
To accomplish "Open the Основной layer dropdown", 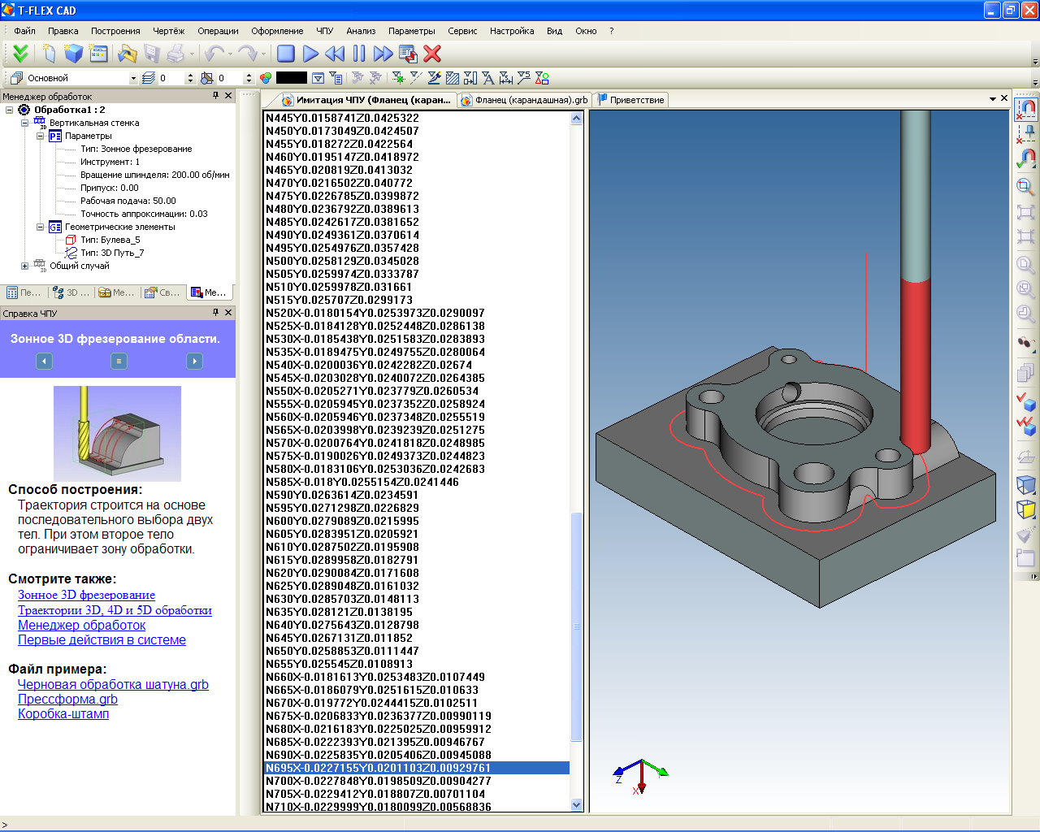I will [x=133, y=78].
